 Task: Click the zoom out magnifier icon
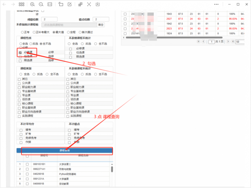(x=41, y=4)
